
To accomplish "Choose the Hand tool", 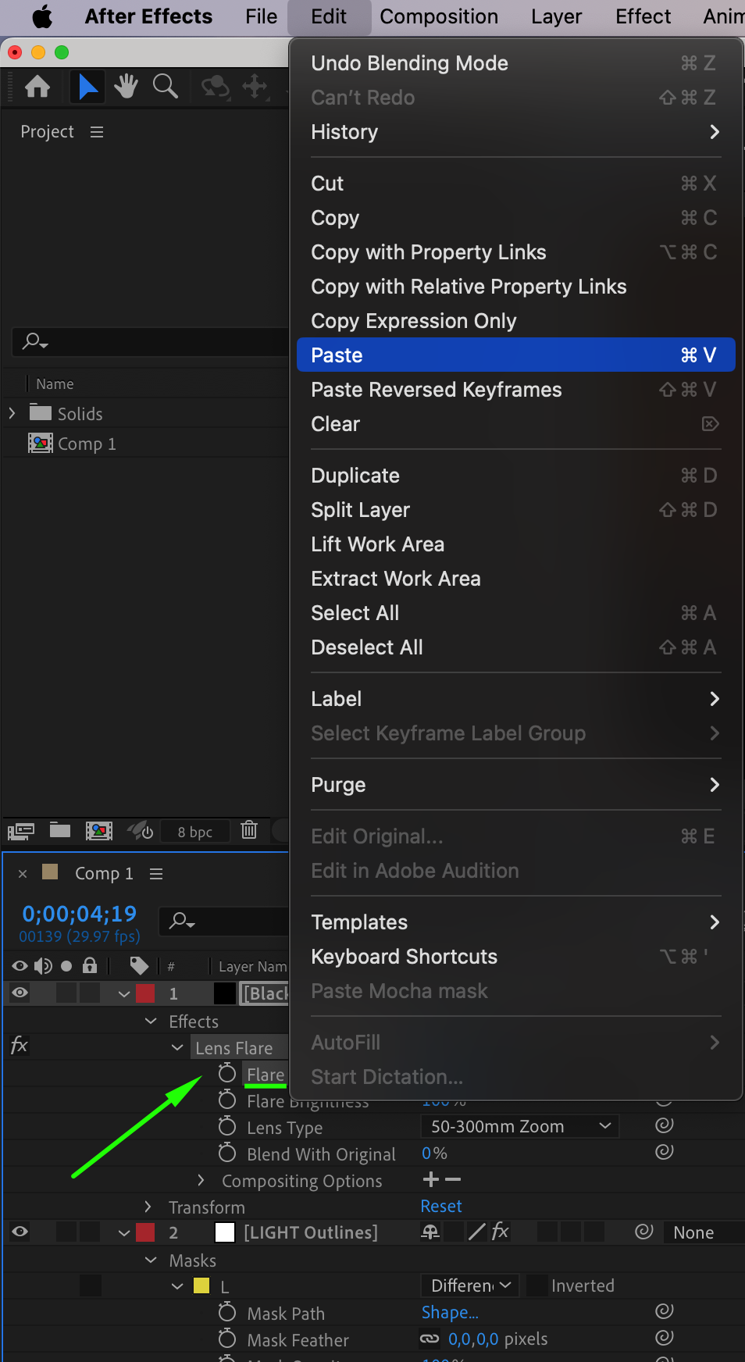I will 126,87.
